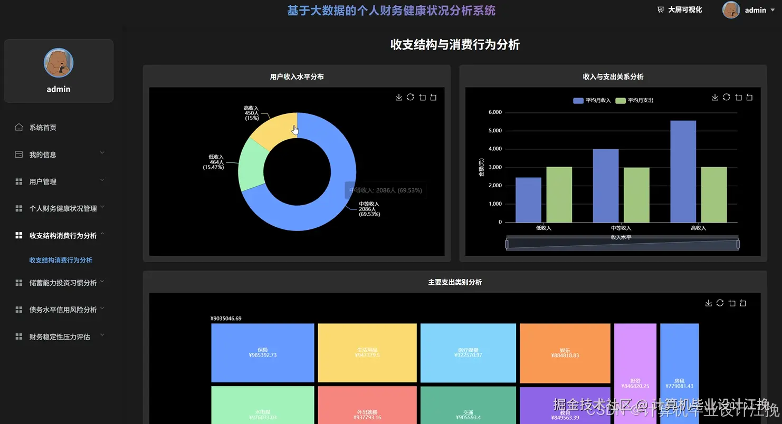Click the blue income bar for 低收入
The image size is (782, 424).
[x=528, y=200]
